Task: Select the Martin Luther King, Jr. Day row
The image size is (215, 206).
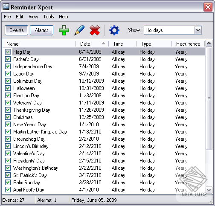Action: coord(105,132)
